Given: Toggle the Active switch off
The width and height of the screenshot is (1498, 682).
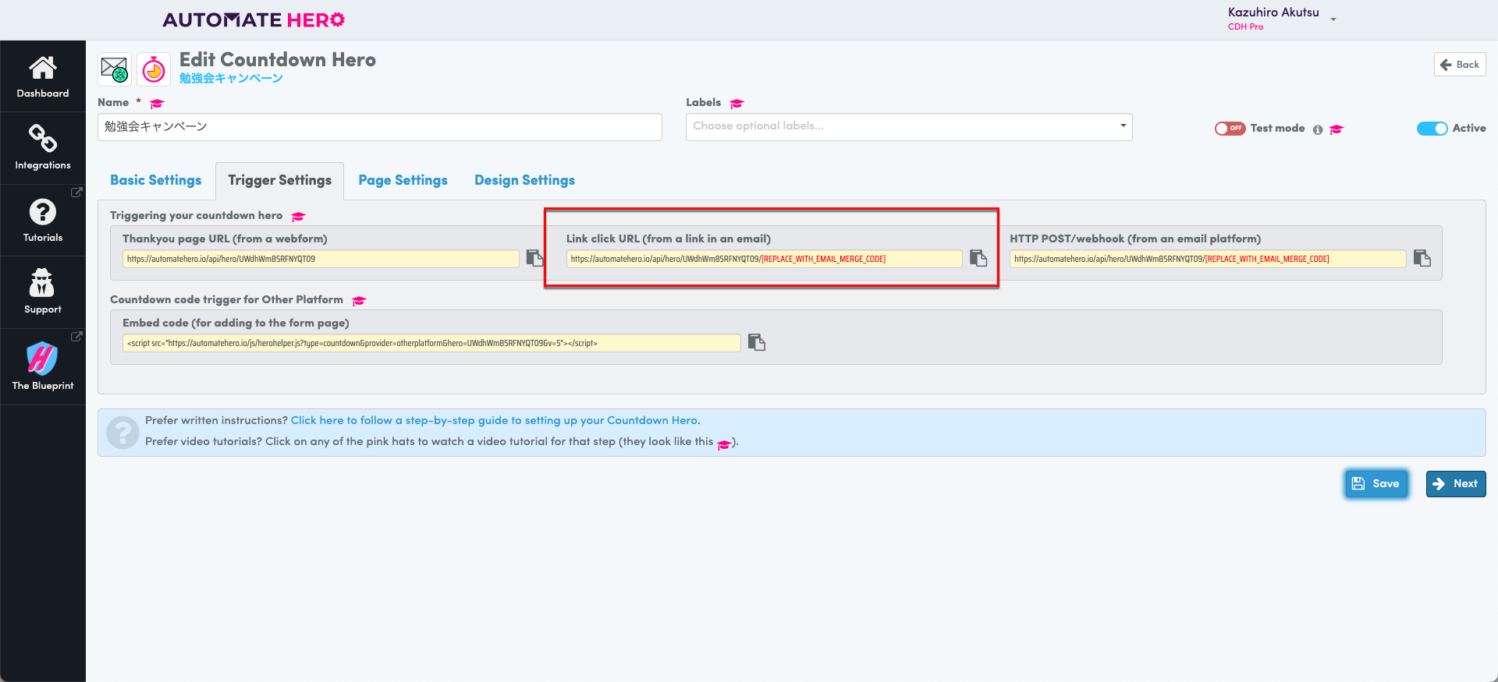Looking at the screenshot, I should pos(1432,129).
